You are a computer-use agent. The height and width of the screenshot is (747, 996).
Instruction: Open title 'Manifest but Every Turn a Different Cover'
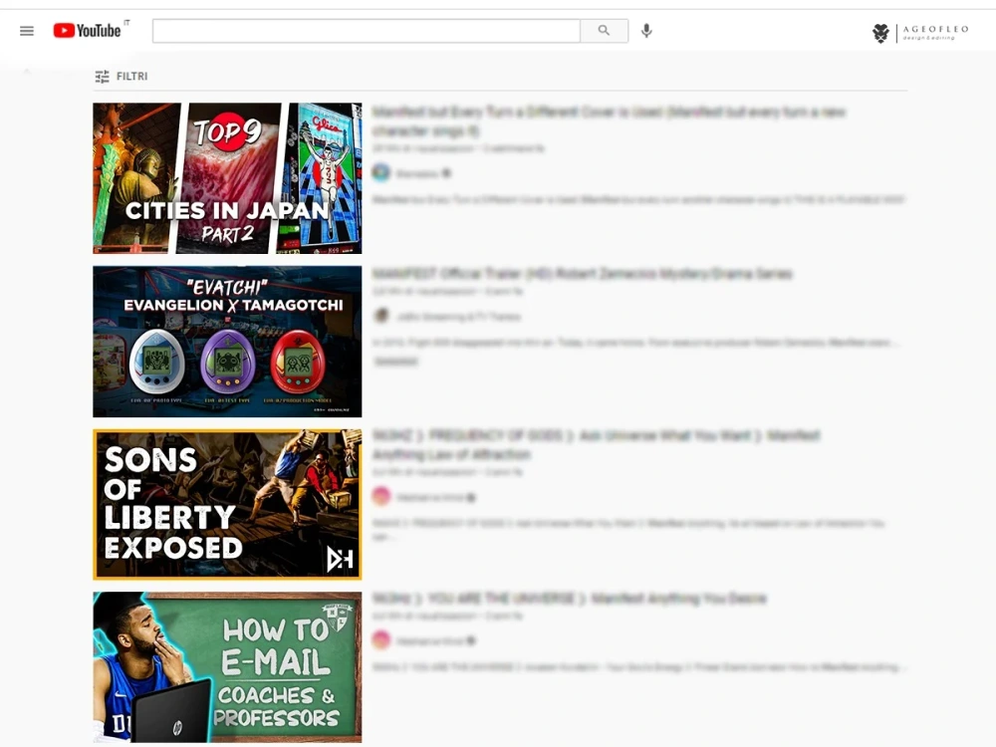click(x=609, y=122)
